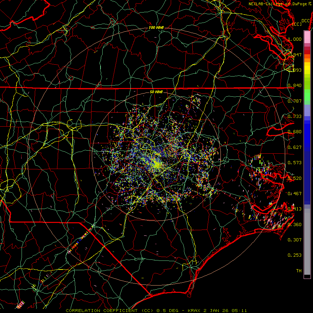Viewport: 313px width, 313px height.
Task: Select the 0.733 value on color scale
Action: tap(295, 116)
